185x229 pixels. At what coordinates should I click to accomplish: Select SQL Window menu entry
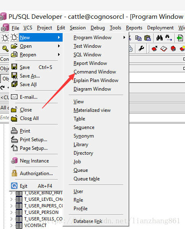pyautogui.click(x=87, y=55)
